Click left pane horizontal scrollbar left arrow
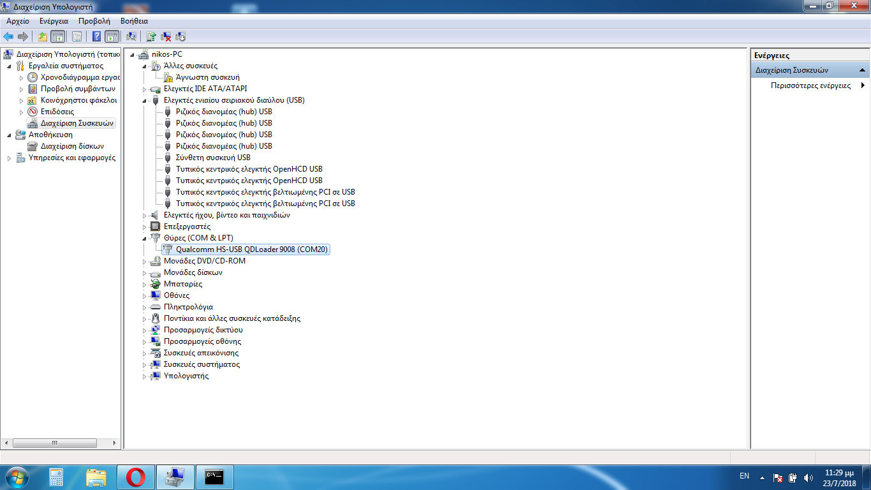 7,443
